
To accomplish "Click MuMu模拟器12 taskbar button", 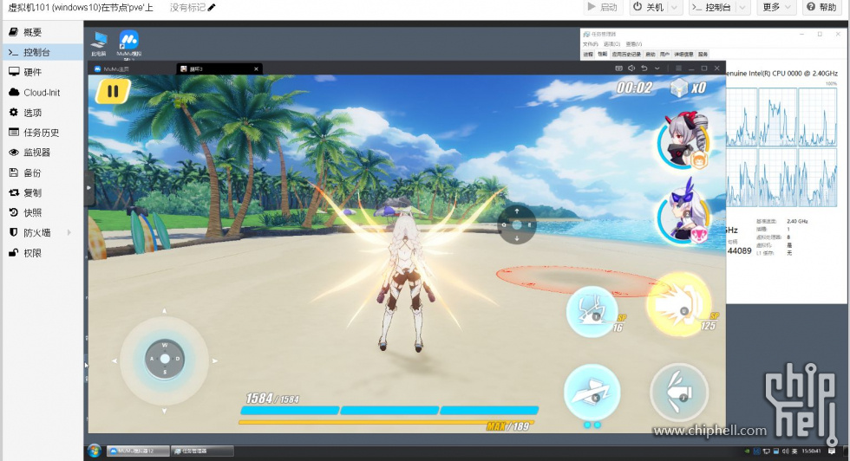I will (x=138, y=451).
